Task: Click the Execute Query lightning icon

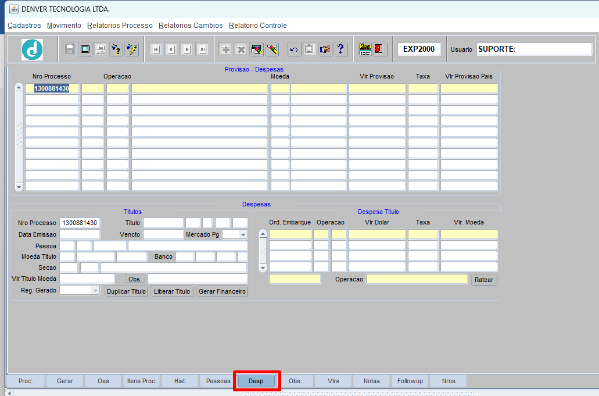Action: pyautogui.click(x=132, y=49)
